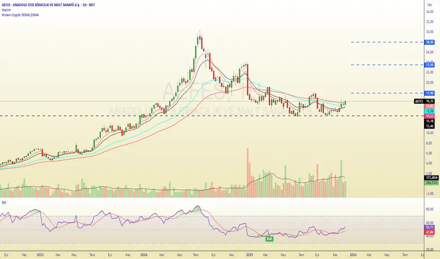Click the green Bull divergence marker
The image size is (440, 259).
pos(270,239)
